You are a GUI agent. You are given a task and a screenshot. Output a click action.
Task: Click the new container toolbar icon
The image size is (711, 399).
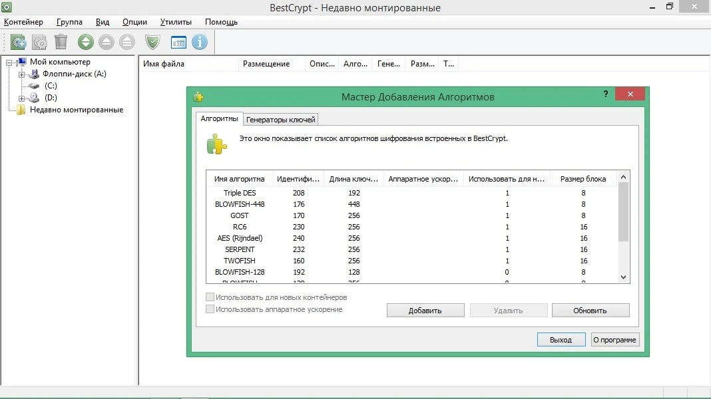coord(19,42)
